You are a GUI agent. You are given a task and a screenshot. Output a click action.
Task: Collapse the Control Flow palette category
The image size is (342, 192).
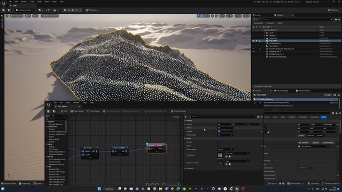pyautogui.click(x=46, y=126)
